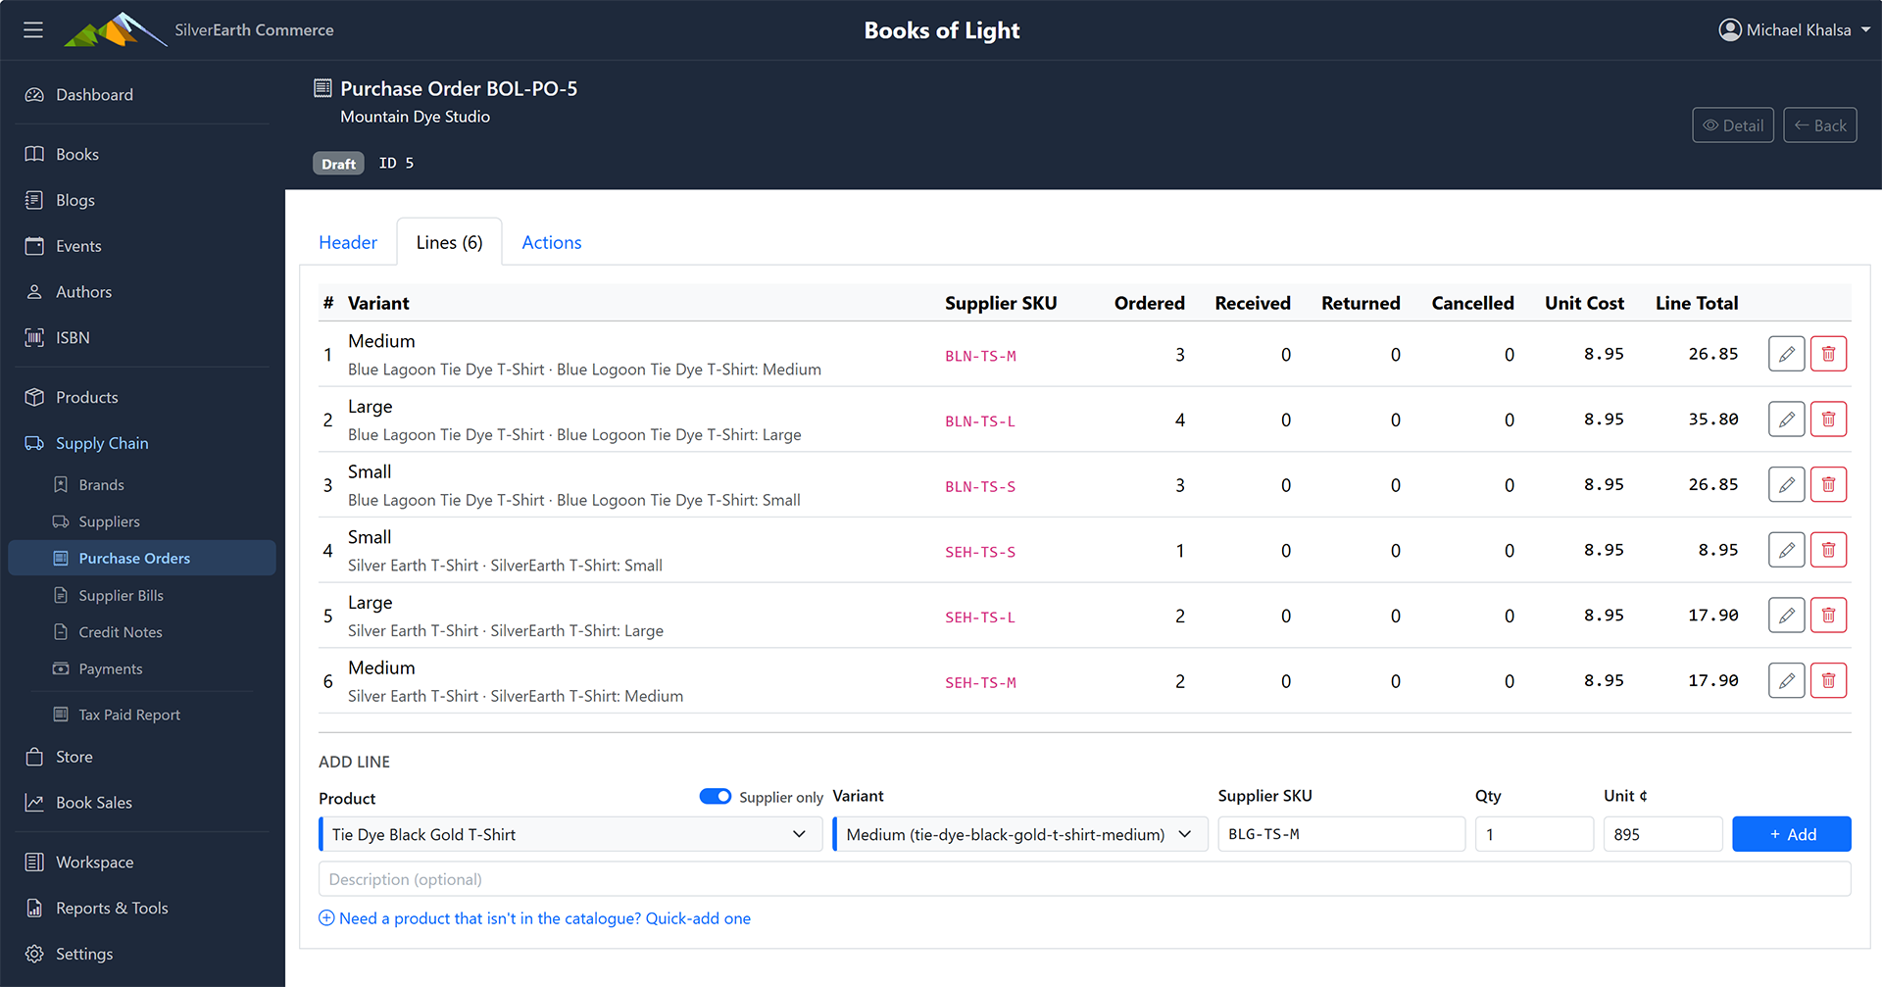
Task: Open Supplier Bills page
Action: click(121, 596)
